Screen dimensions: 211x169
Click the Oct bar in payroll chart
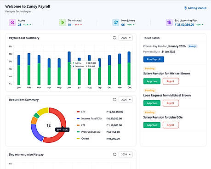click(109, 70)
